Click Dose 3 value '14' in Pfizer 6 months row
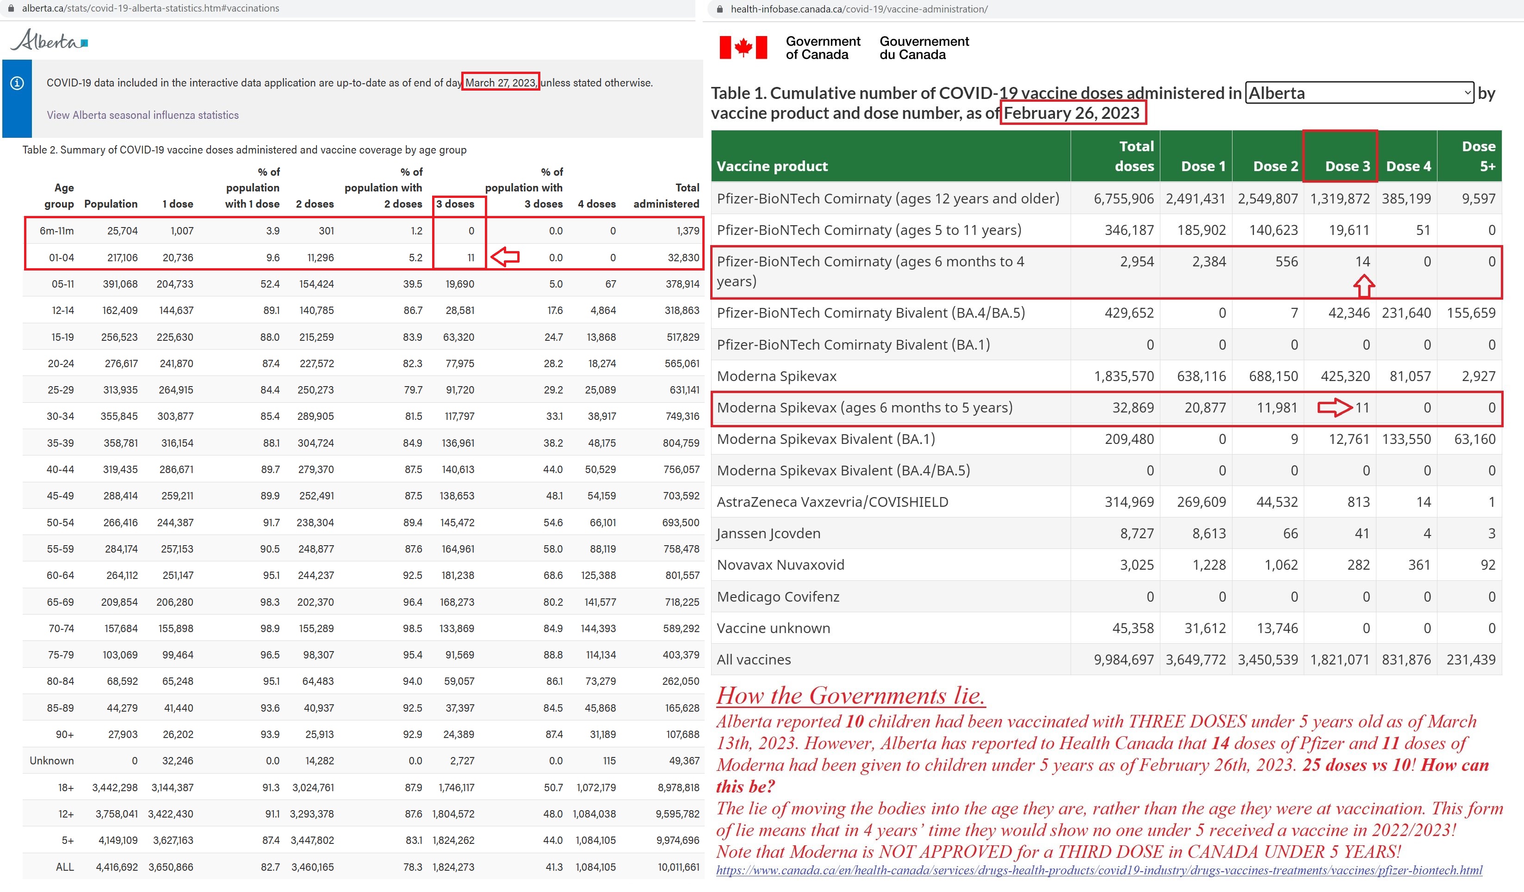Image resolution: width=1524 pixels, height=892 pixels. [1362, 262]
